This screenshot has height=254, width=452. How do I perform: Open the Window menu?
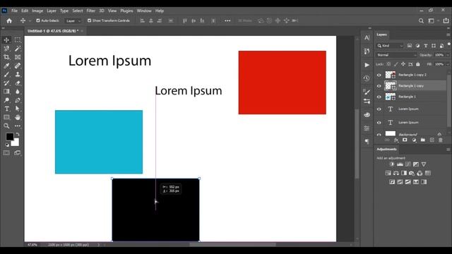click(144, 11)
